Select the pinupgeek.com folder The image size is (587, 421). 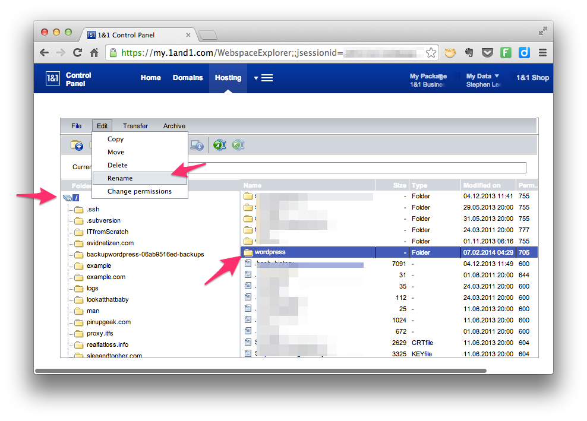tap(109, 322)
